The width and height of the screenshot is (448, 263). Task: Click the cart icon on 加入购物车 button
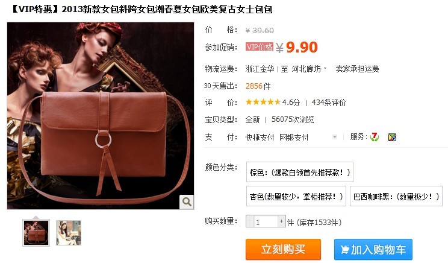tap(345, 250)
